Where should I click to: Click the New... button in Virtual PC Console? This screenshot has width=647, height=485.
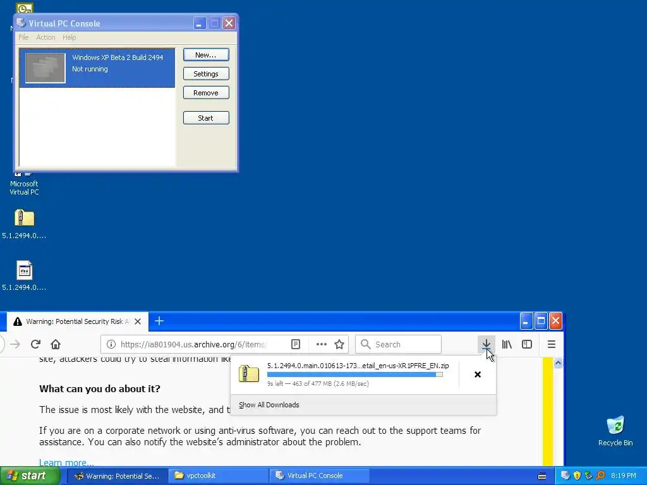[206, 55]
